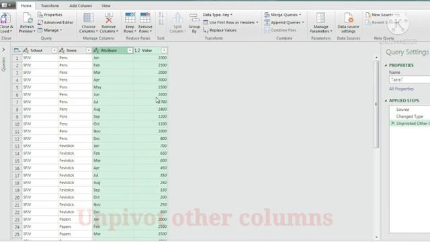Screen dimensions: 430x242
Task: Click the scroll up arrow of the grid
Action: tap(376, 57)
